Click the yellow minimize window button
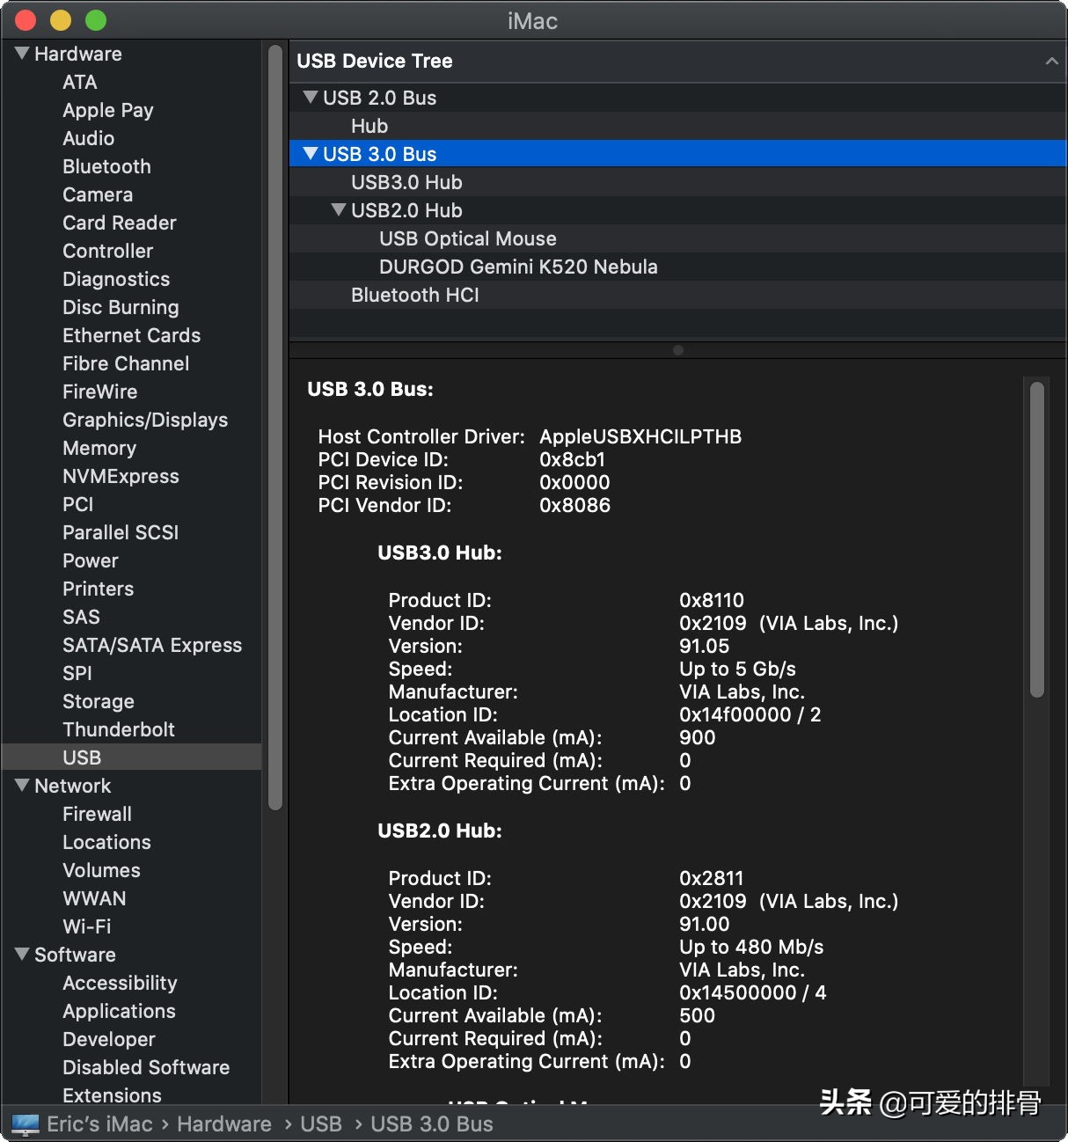1068x1142 pixels. coord(61,20)
